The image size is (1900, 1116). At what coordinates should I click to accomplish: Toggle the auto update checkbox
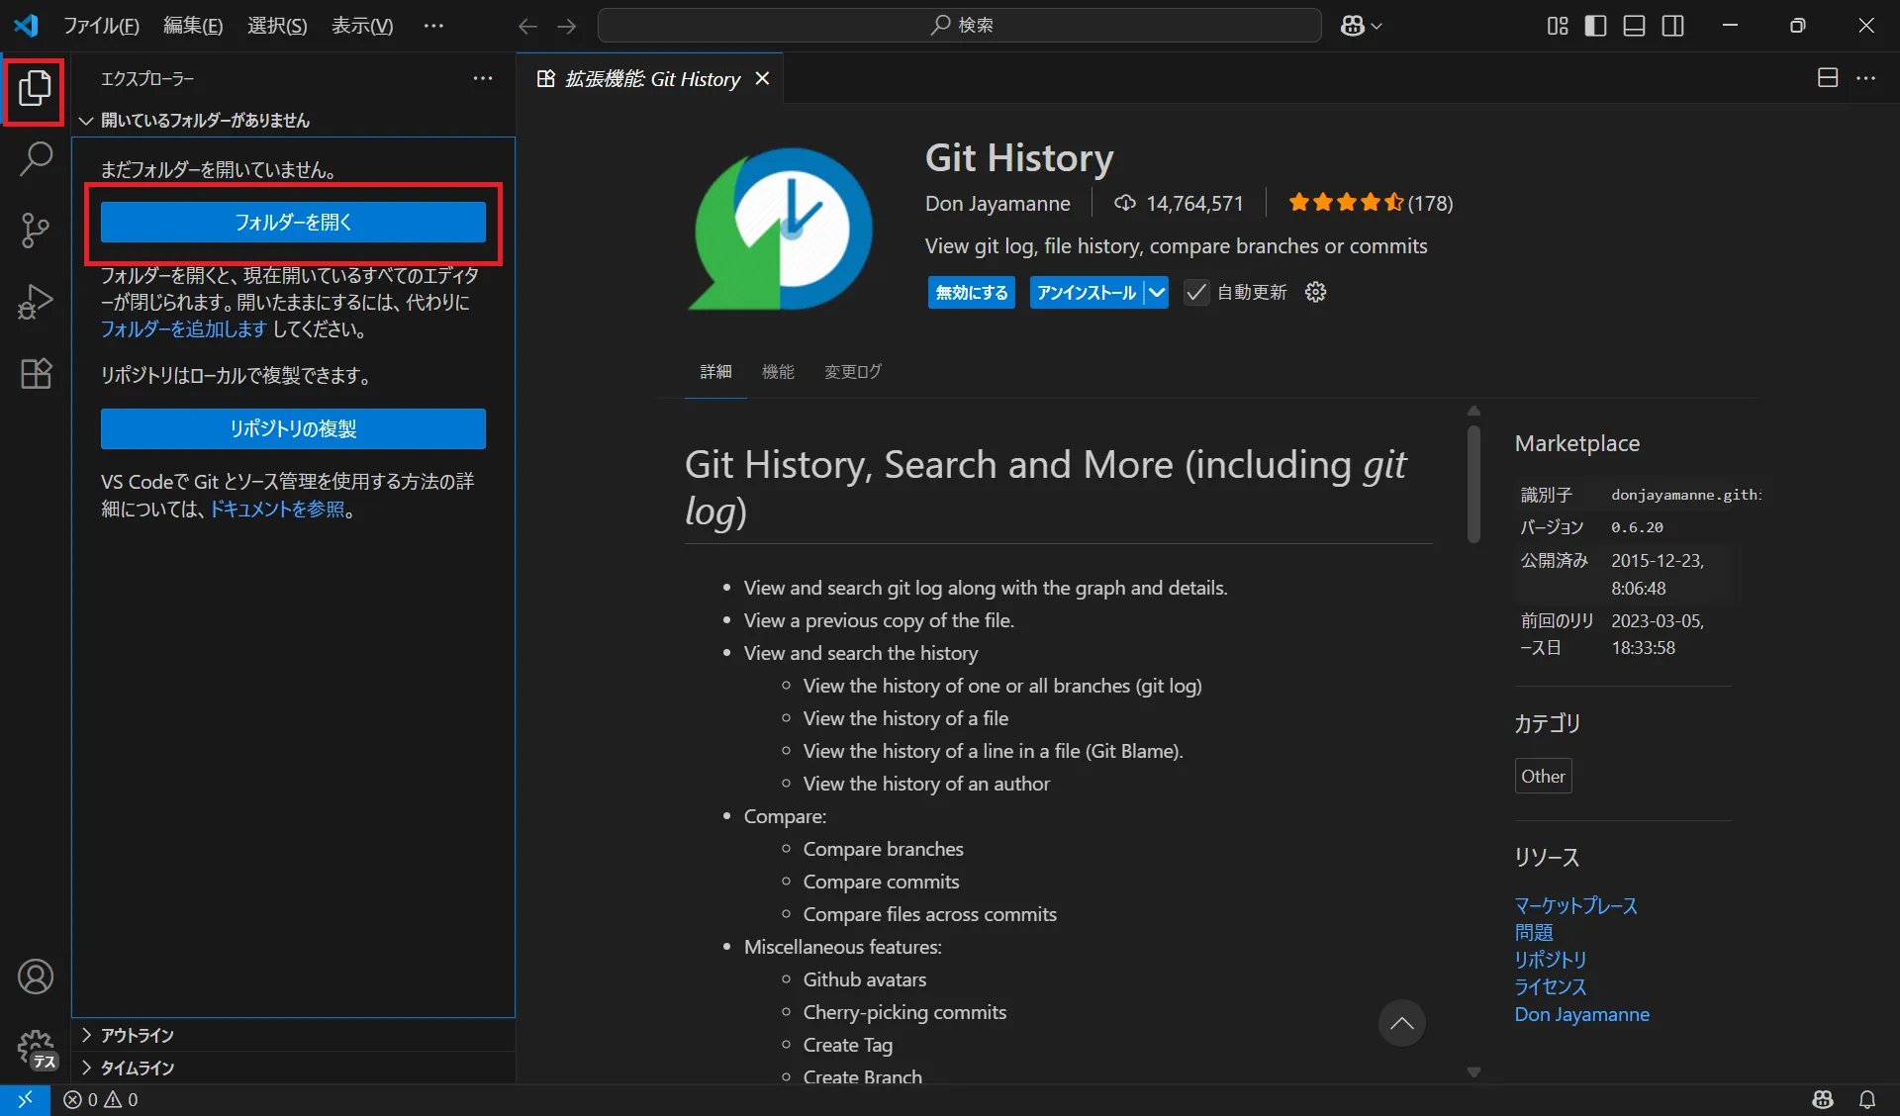click(x=1195, y=292)
